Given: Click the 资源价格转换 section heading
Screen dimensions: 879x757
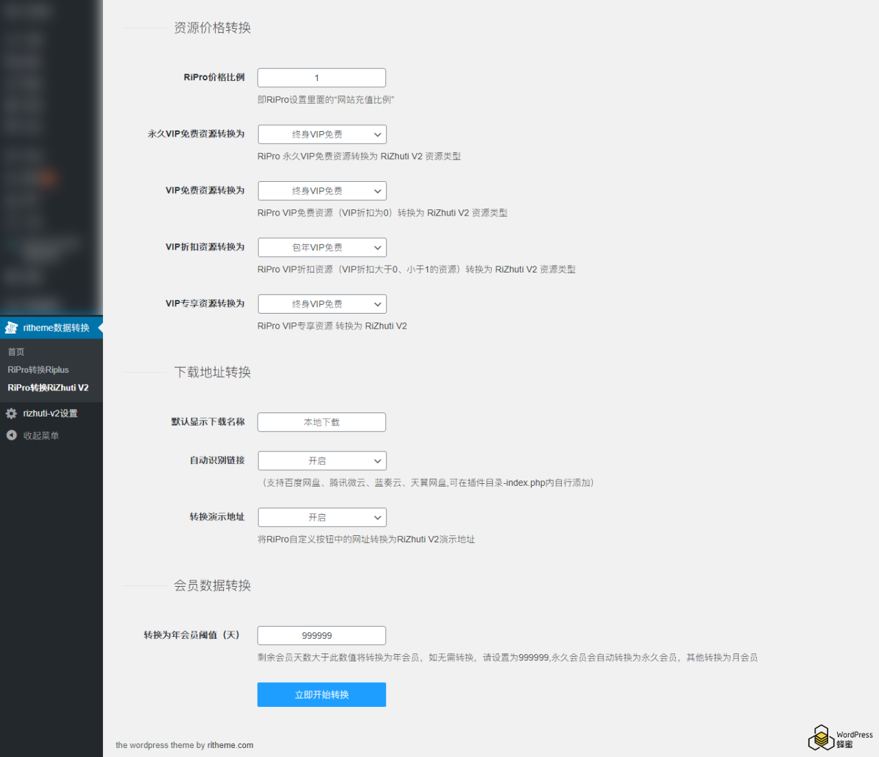Looking at the screenshot, I should tap(212, 27).
